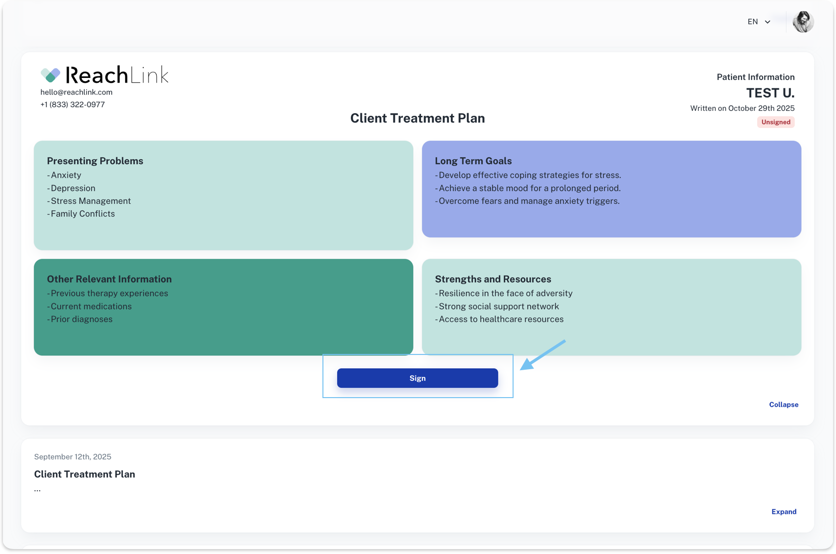
Task: Collapse the October 29th treatment plan
Action: click(784, 404)
